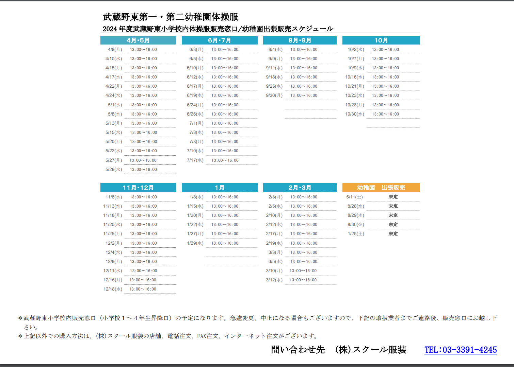514x367 pixels.
Task: Click the date 9/4(水)
Action: coord(276,50)
